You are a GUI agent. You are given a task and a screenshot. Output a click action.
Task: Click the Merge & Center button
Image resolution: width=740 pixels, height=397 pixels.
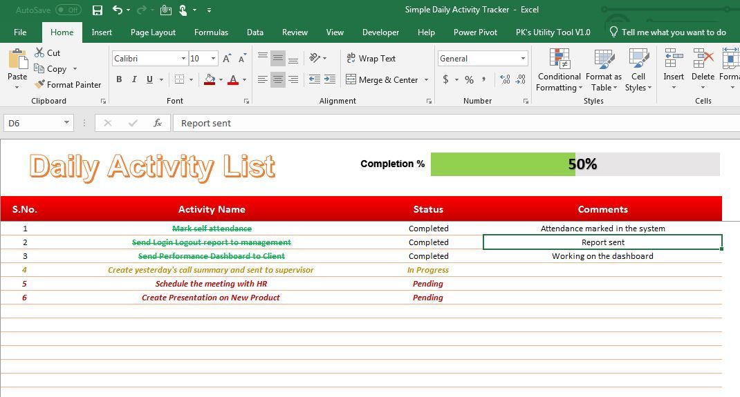click(382, 79)
